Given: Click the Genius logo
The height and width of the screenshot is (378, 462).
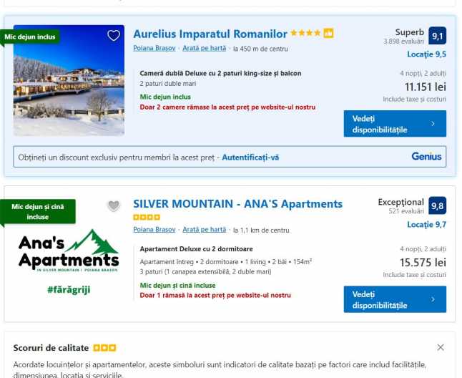Looking at the screenshot, I should (426, 156).
